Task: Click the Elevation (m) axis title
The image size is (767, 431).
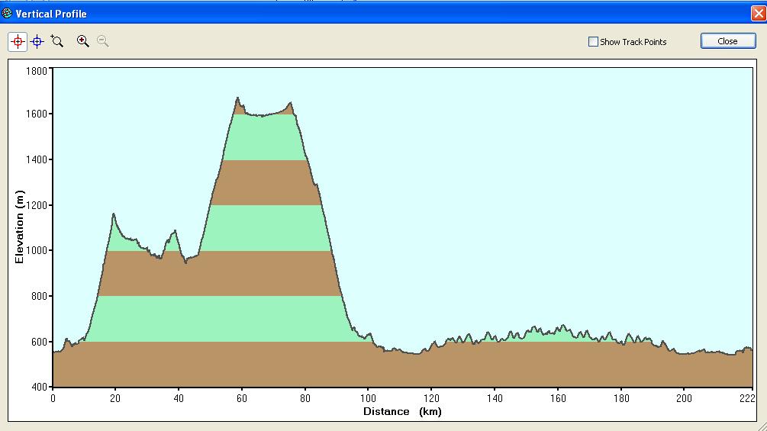Action: [x=20, y=228]
